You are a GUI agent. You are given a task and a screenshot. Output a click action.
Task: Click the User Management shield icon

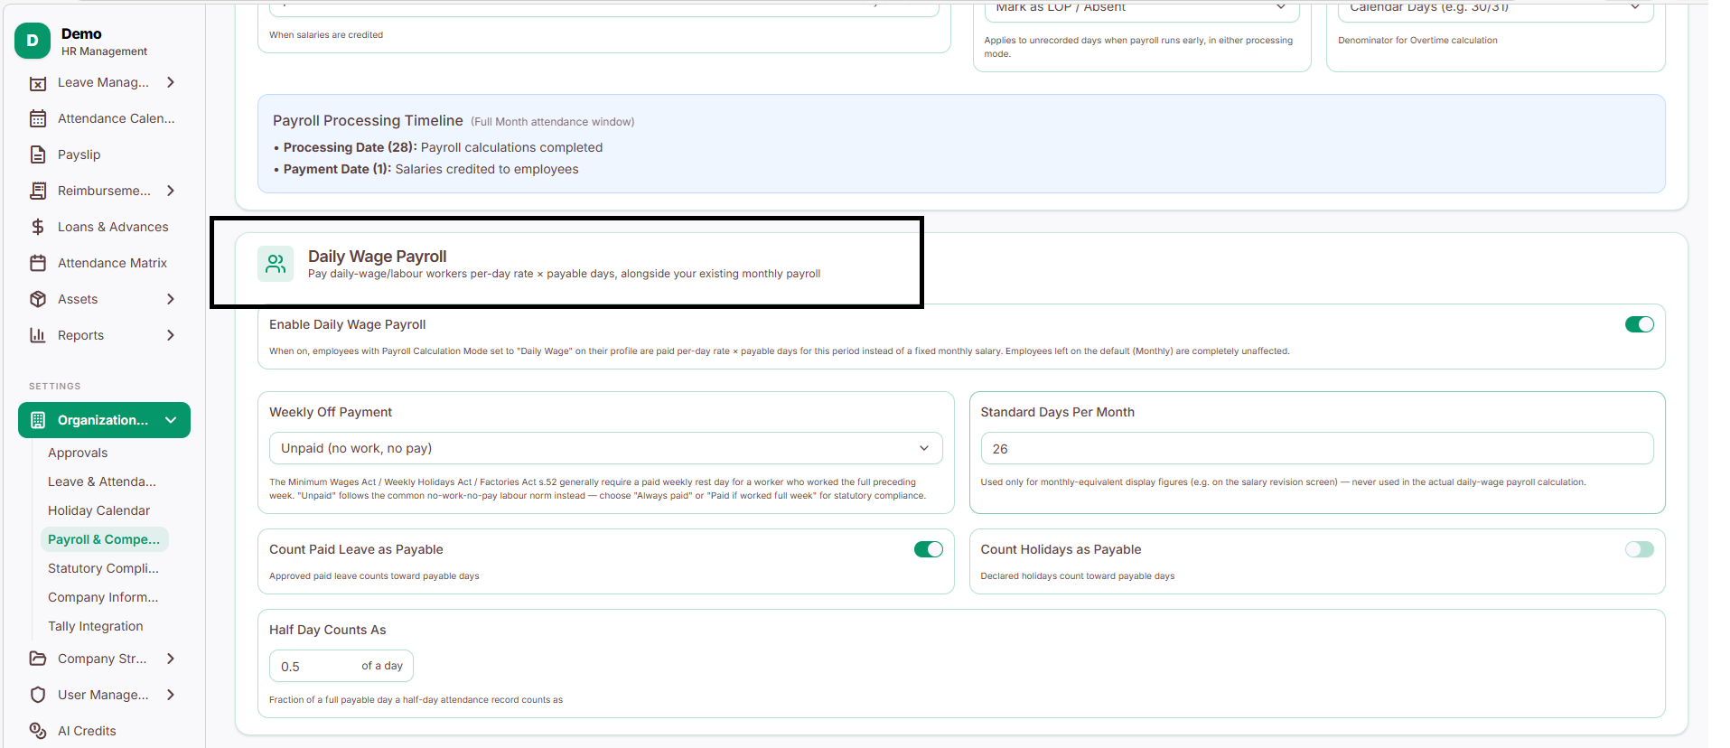(38, 695)
